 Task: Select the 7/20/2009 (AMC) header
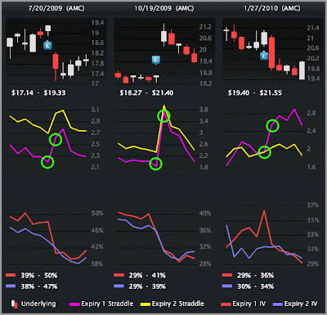pos(56,8)
